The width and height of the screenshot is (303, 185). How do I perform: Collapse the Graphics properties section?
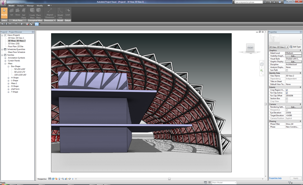pyautogui.click(x=300, y=50)
